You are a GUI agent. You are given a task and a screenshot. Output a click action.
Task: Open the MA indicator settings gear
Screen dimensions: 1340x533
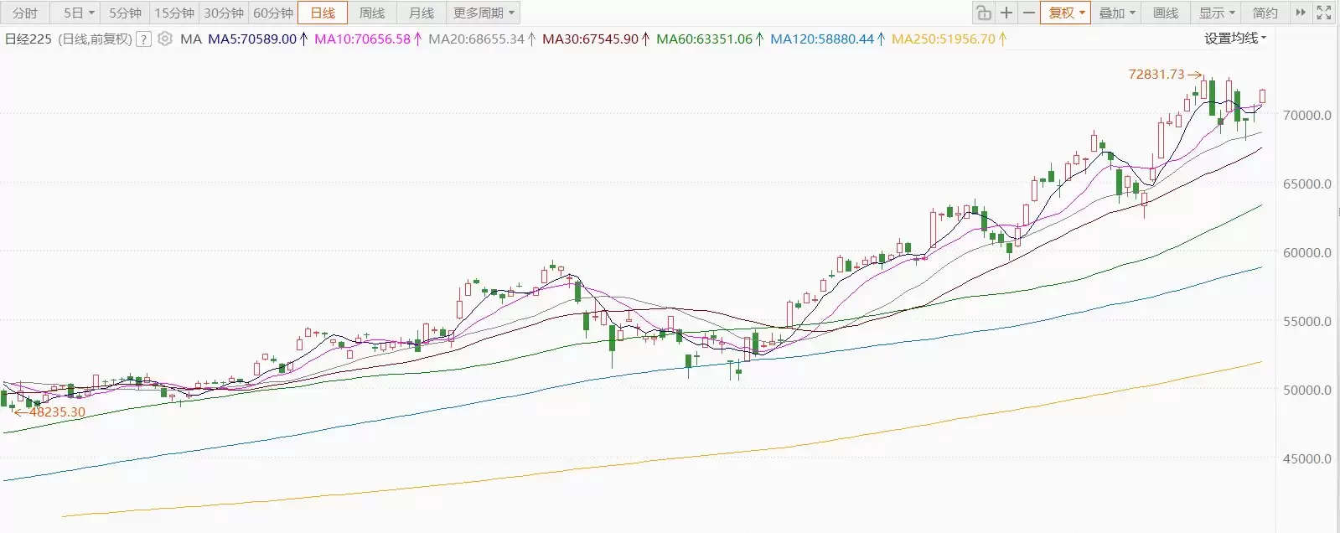point(165,39)
